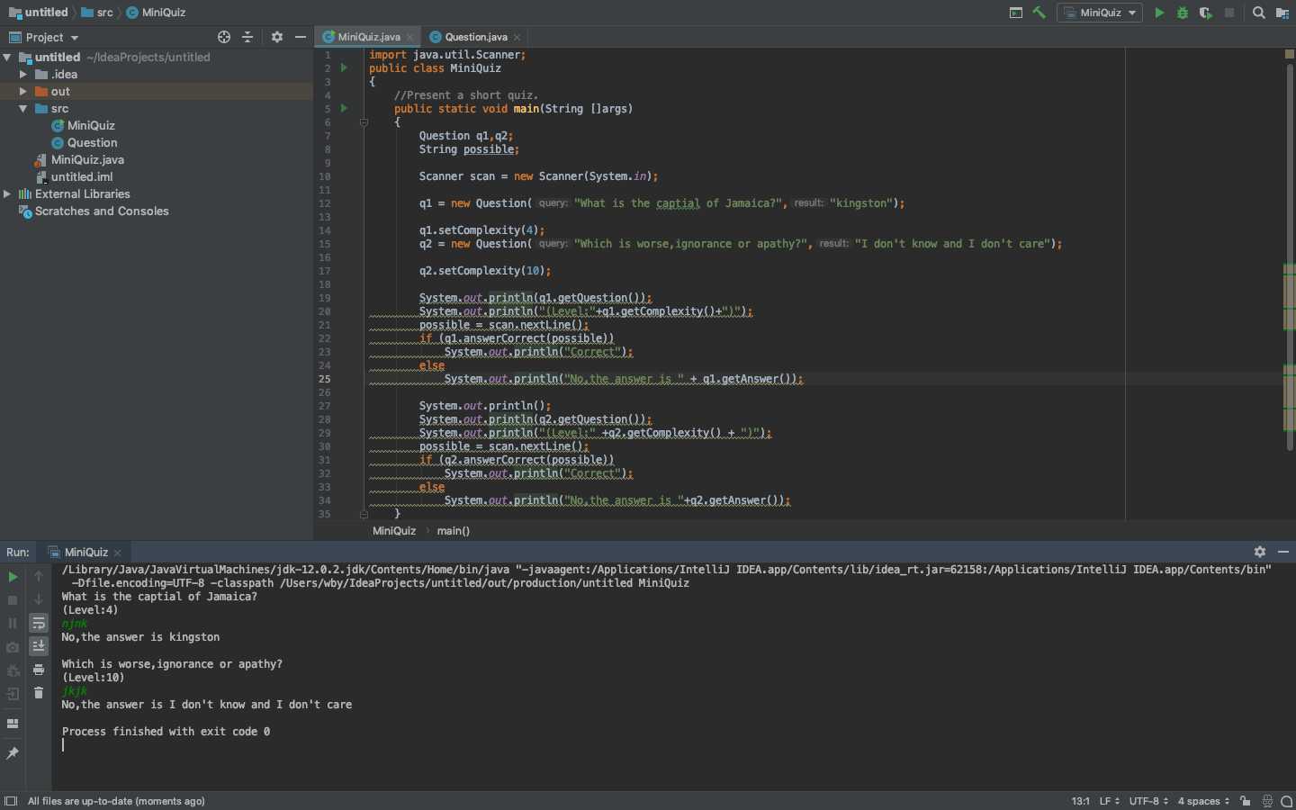Screen dimensions: 1296x810
Task: Change UTF-8 file encoding selector
Action: 1148,801
